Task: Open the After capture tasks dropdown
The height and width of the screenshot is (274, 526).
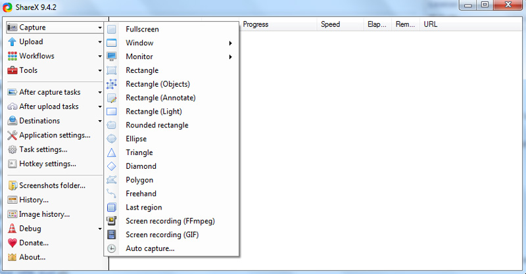Action: [54, 92]
